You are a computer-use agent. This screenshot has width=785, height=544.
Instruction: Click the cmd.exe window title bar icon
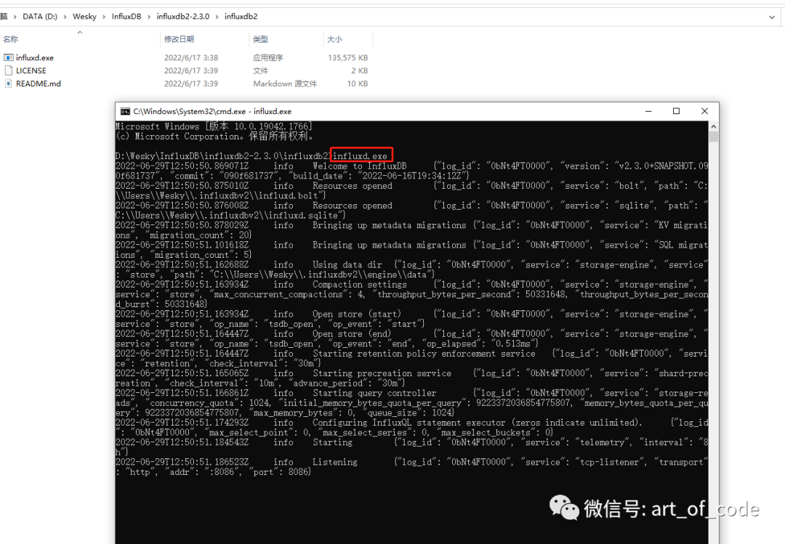click(125, 111)
